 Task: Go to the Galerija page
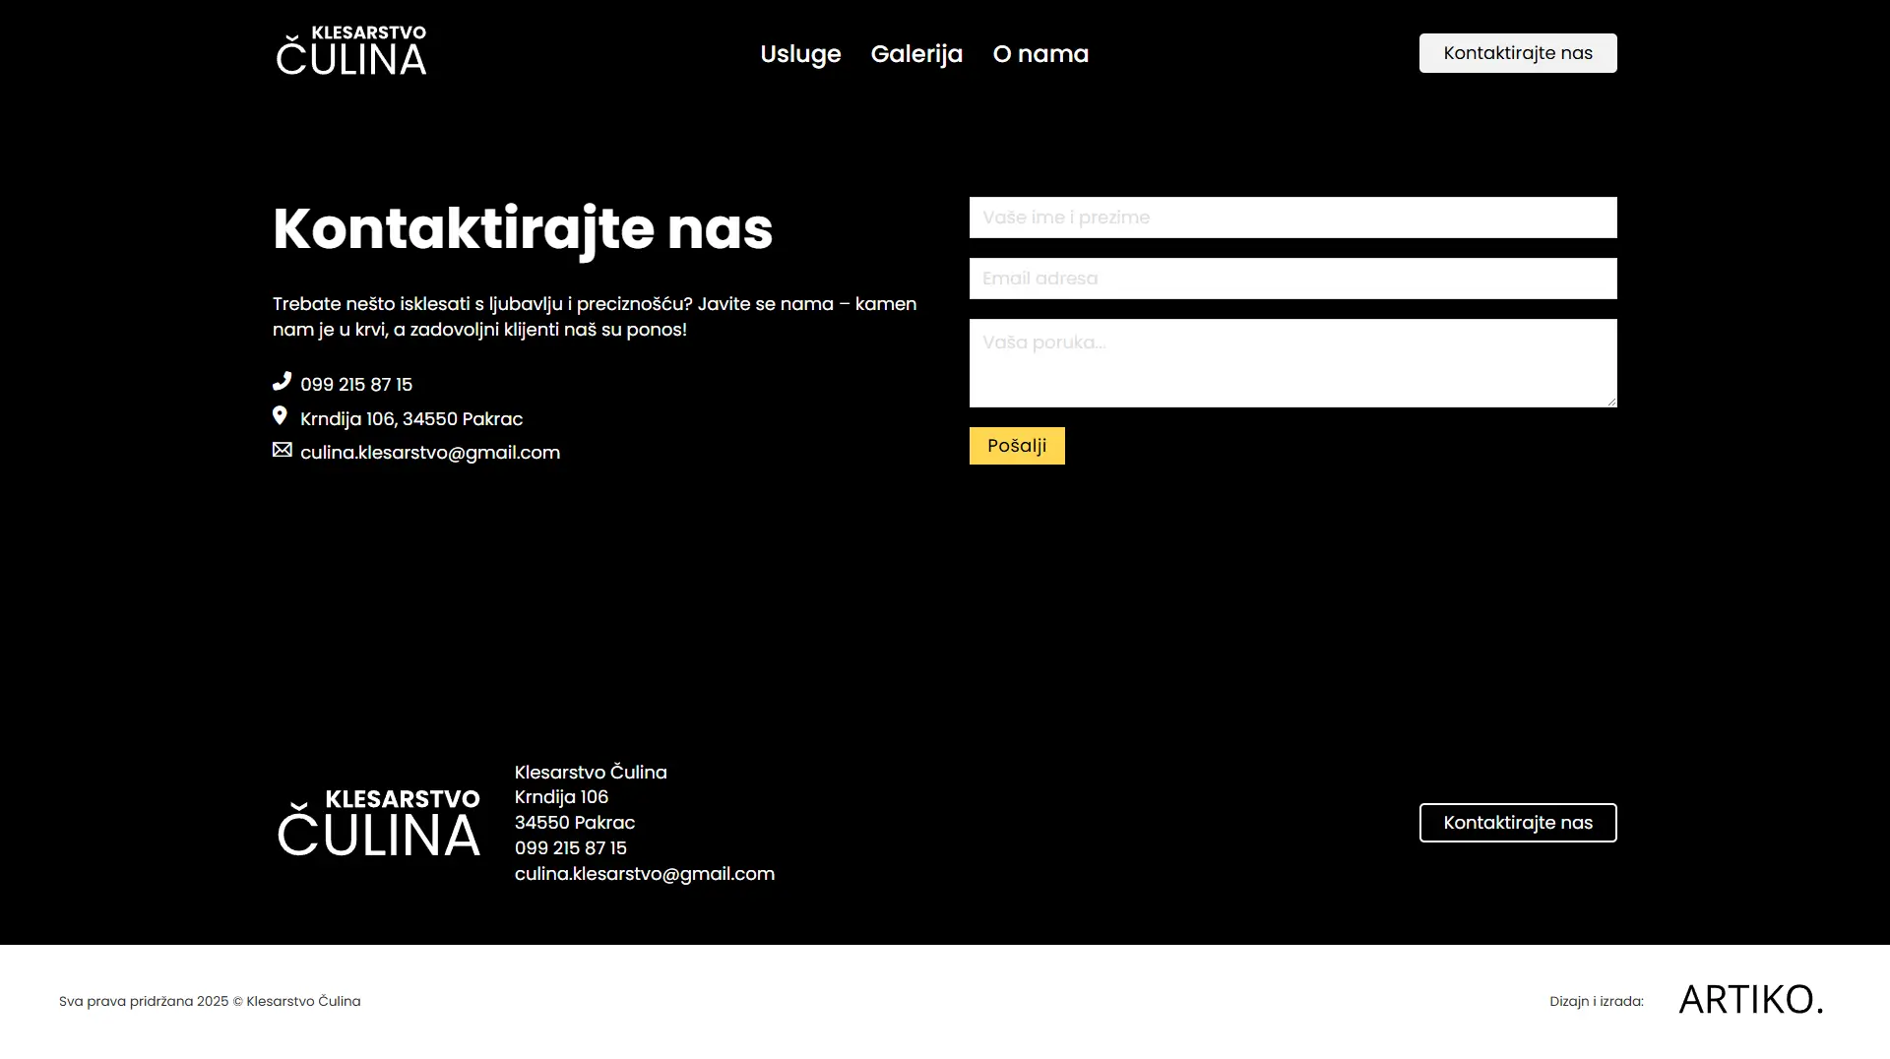(916, 54)
